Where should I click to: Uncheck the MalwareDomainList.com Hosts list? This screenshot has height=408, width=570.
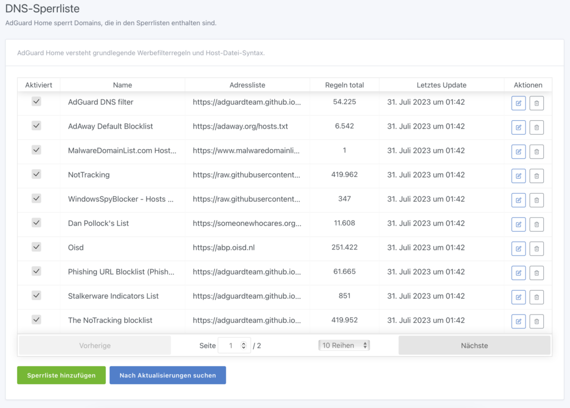click(36, 150)
